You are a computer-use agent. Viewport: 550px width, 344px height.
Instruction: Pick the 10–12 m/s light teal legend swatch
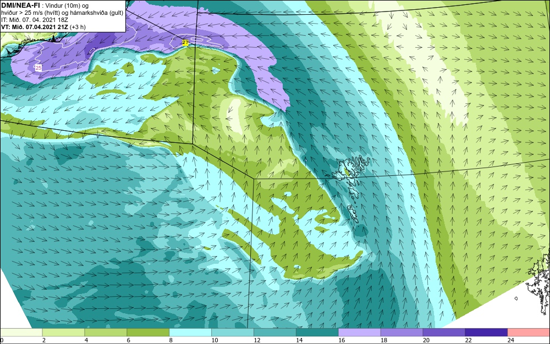click(233, 332)
